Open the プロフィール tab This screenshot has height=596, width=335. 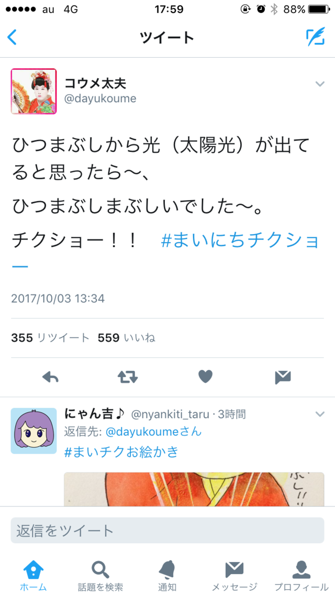301,576
